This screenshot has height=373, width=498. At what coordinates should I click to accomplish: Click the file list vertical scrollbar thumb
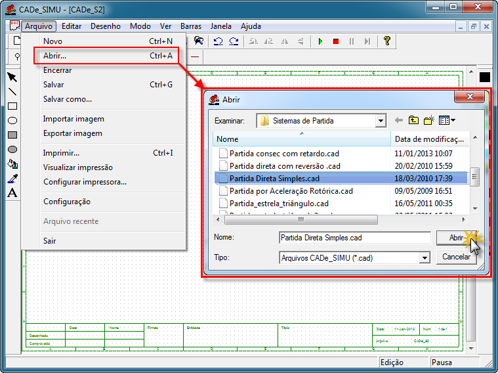pos(474,177)
